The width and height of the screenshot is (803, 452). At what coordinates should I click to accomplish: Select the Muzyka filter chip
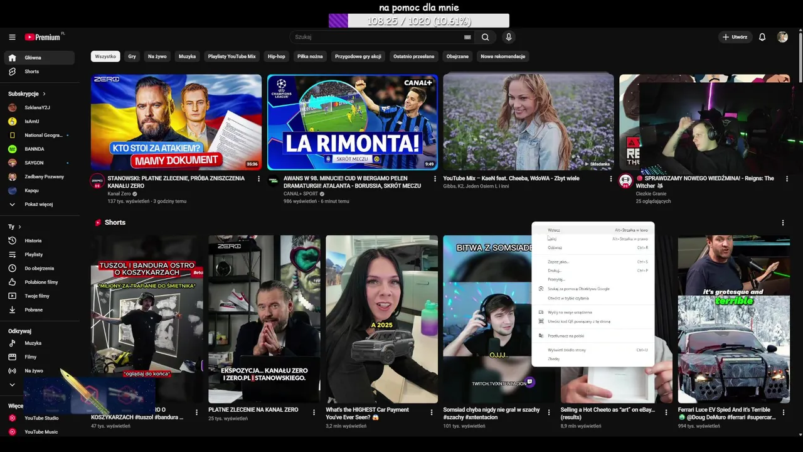pyautogui.click(x=187, y=56)
